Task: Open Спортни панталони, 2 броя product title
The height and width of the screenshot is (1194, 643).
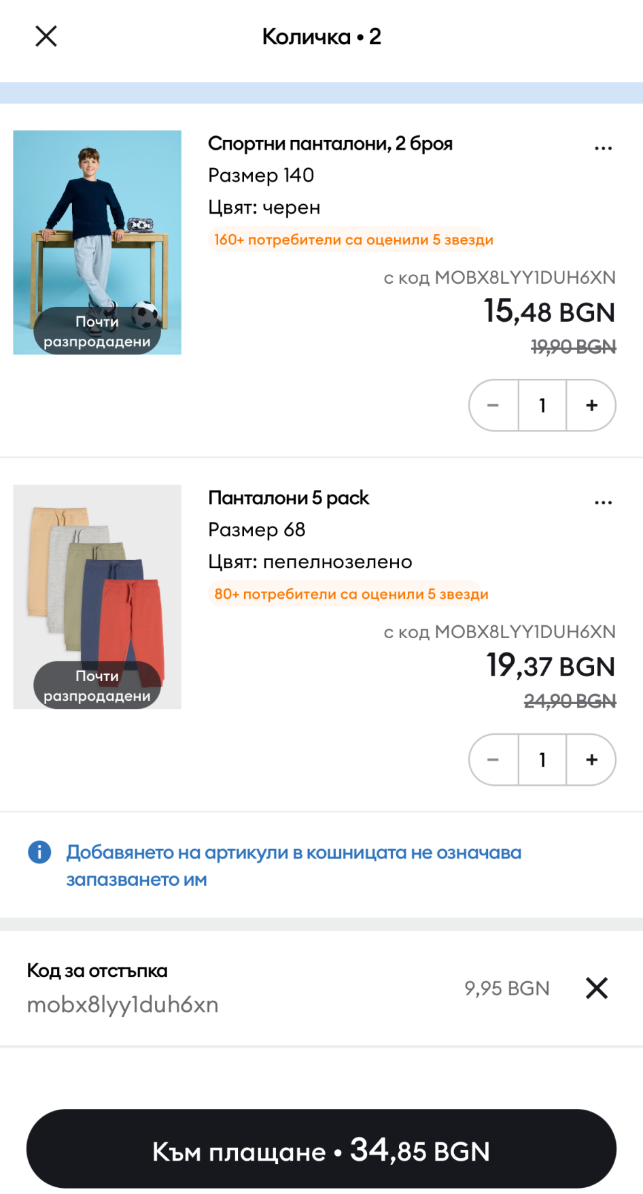Action: pos(330,144)
